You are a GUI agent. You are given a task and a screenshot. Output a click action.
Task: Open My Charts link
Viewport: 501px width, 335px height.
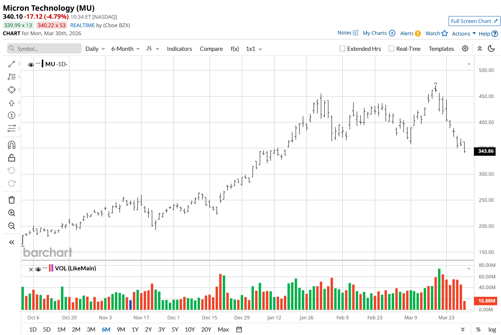pyautogui.click(x=379, y=33)
